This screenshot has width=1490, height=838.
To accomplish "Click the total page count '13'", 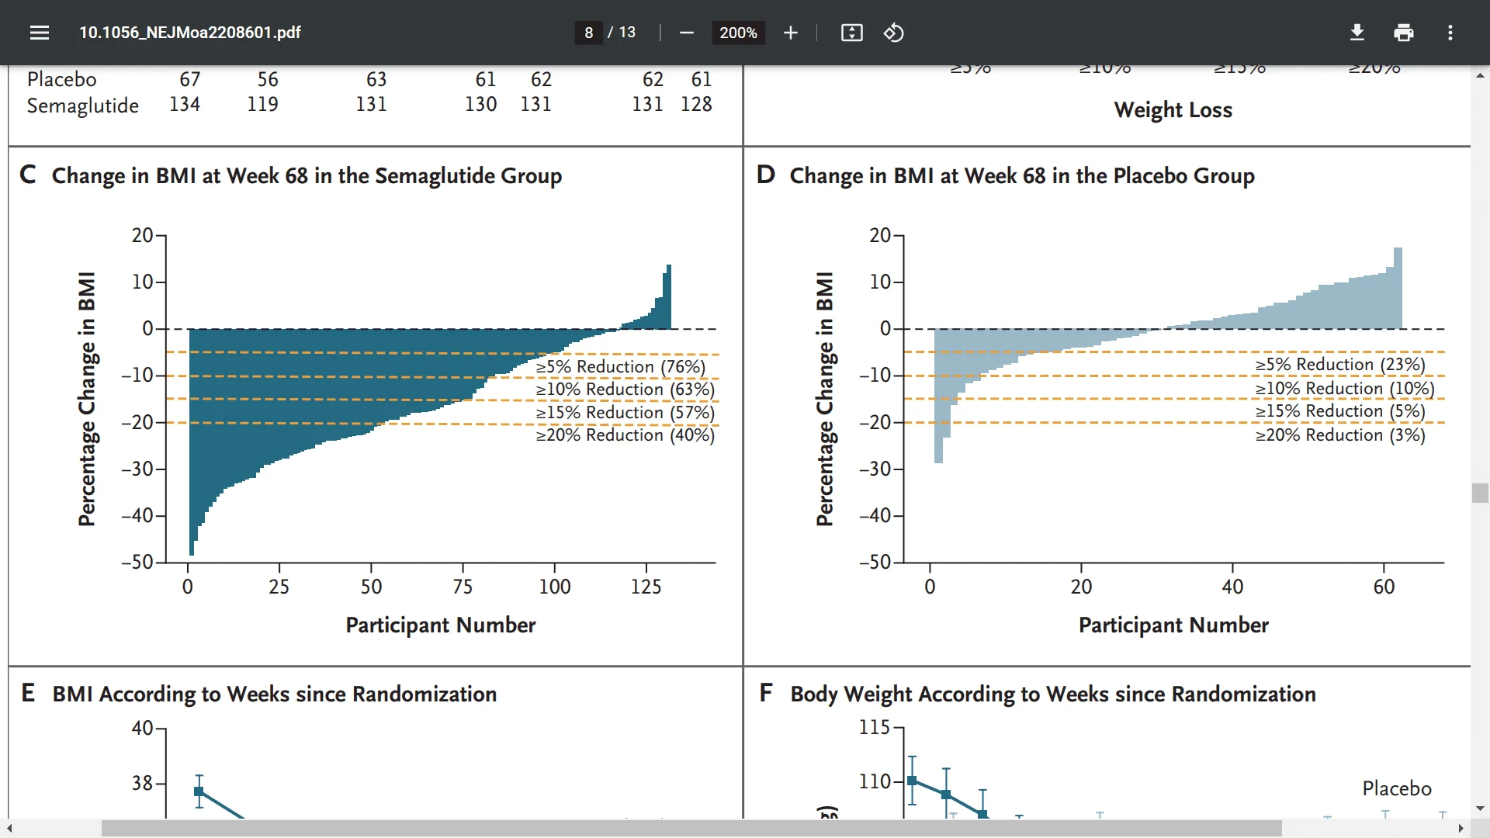I will point(627,33).
